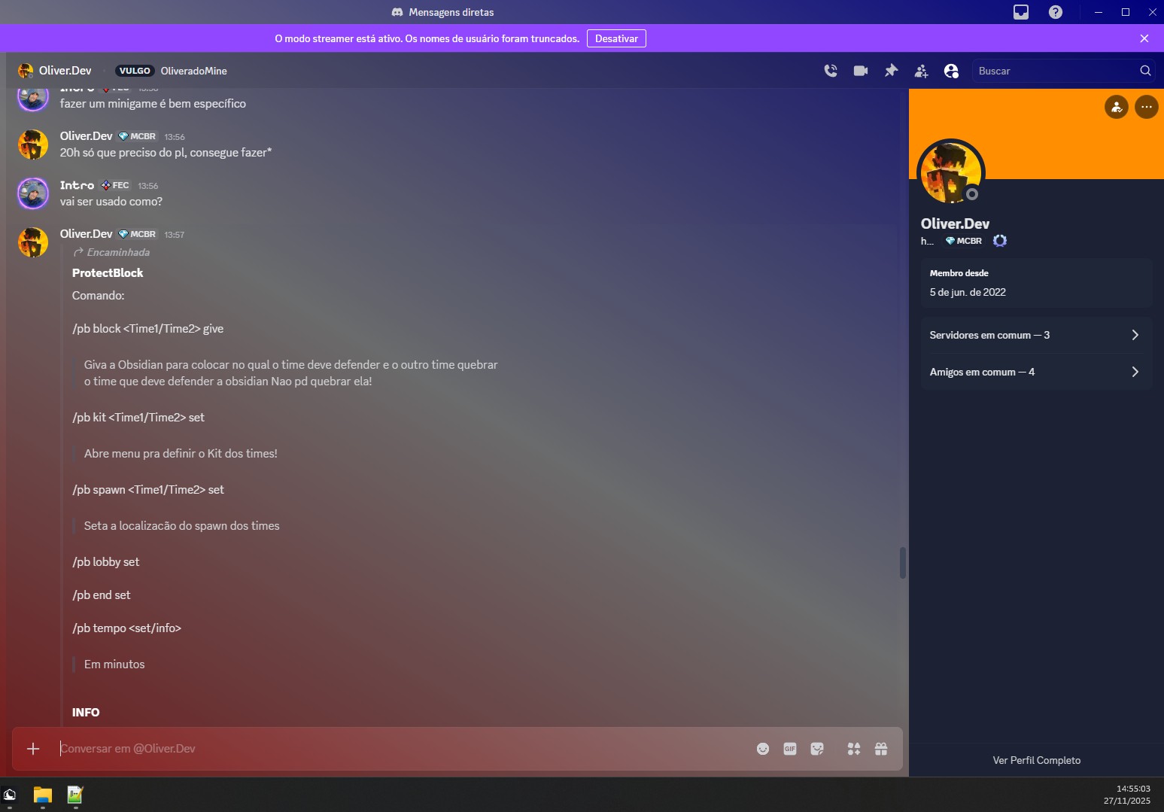Open the profile more options menu
Viewport: 1164px width, 812px height.
click(x=1146, y=107)
